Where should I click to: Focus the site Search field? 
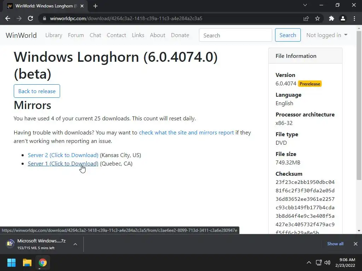[x=235, y=35]
